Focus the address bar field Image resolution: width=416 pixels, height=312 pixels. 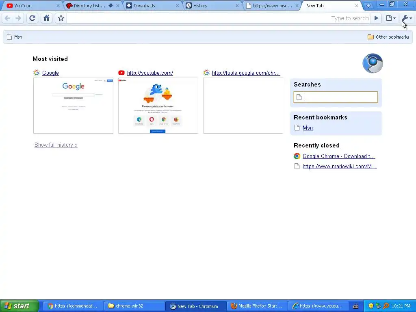click(218, 18)
